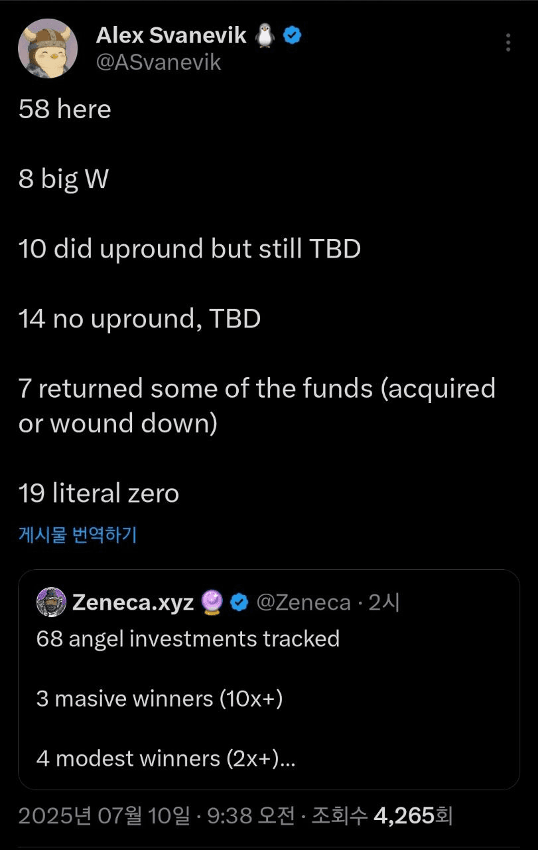View the 조회수 4,265회 view count

point(382,815)
